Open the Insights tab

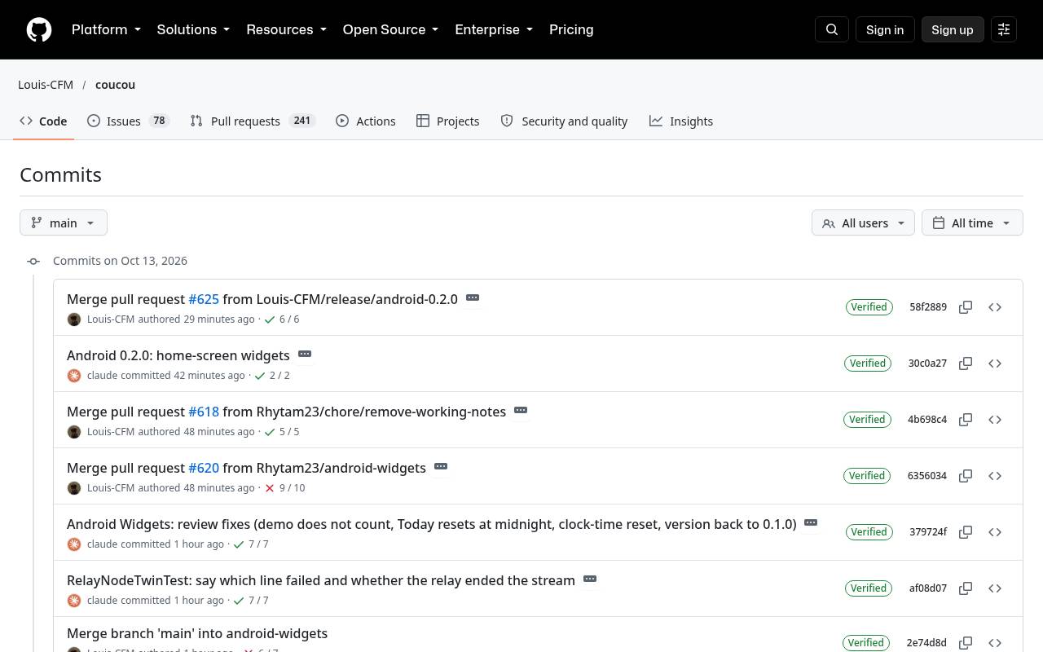681,121
